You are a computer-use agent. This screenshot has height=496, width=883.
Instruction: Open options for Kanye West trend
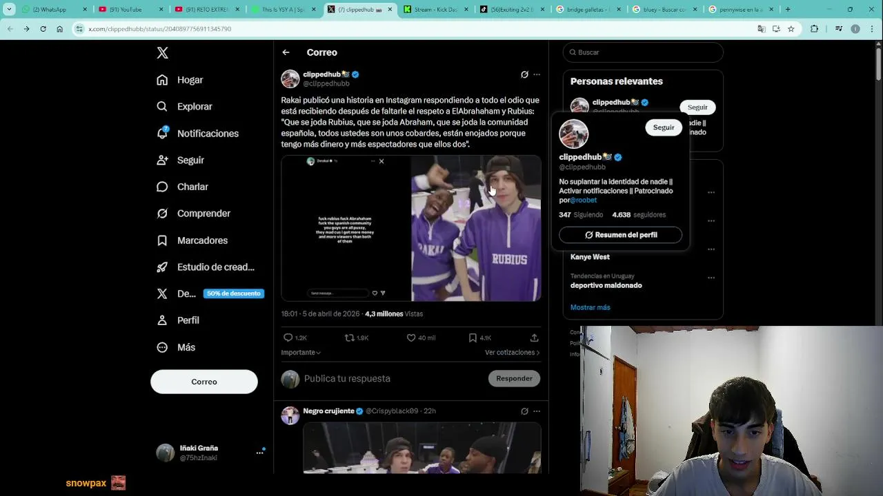pos(711,249)
